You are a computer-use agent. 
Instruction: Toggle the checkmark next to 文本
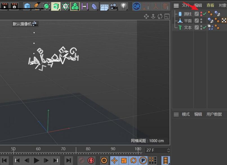point(205,27)
